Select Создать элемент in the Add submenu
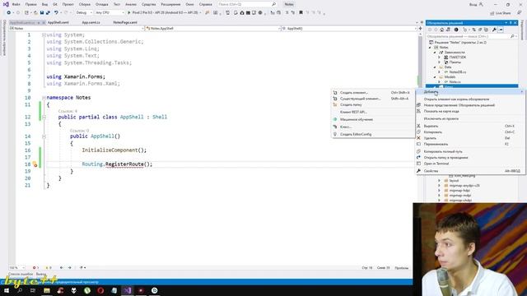 click(373, 93)
